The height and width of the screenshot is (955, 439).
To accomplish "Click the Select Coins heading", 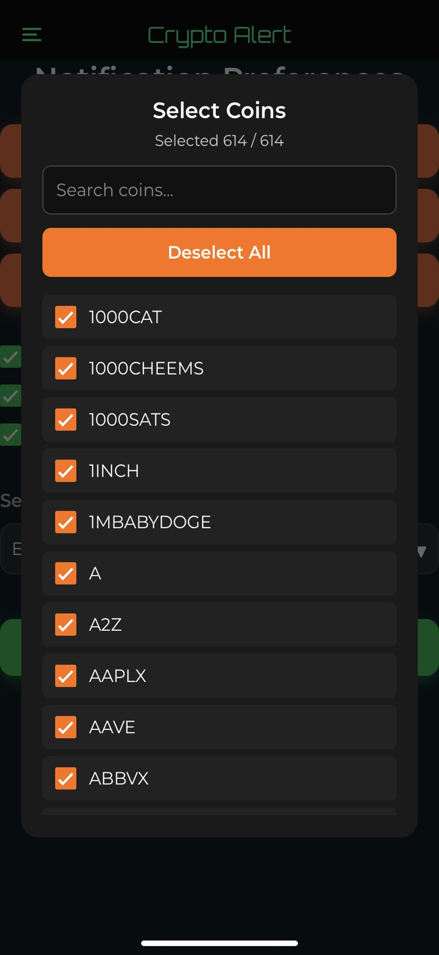I will pos(219,110).
